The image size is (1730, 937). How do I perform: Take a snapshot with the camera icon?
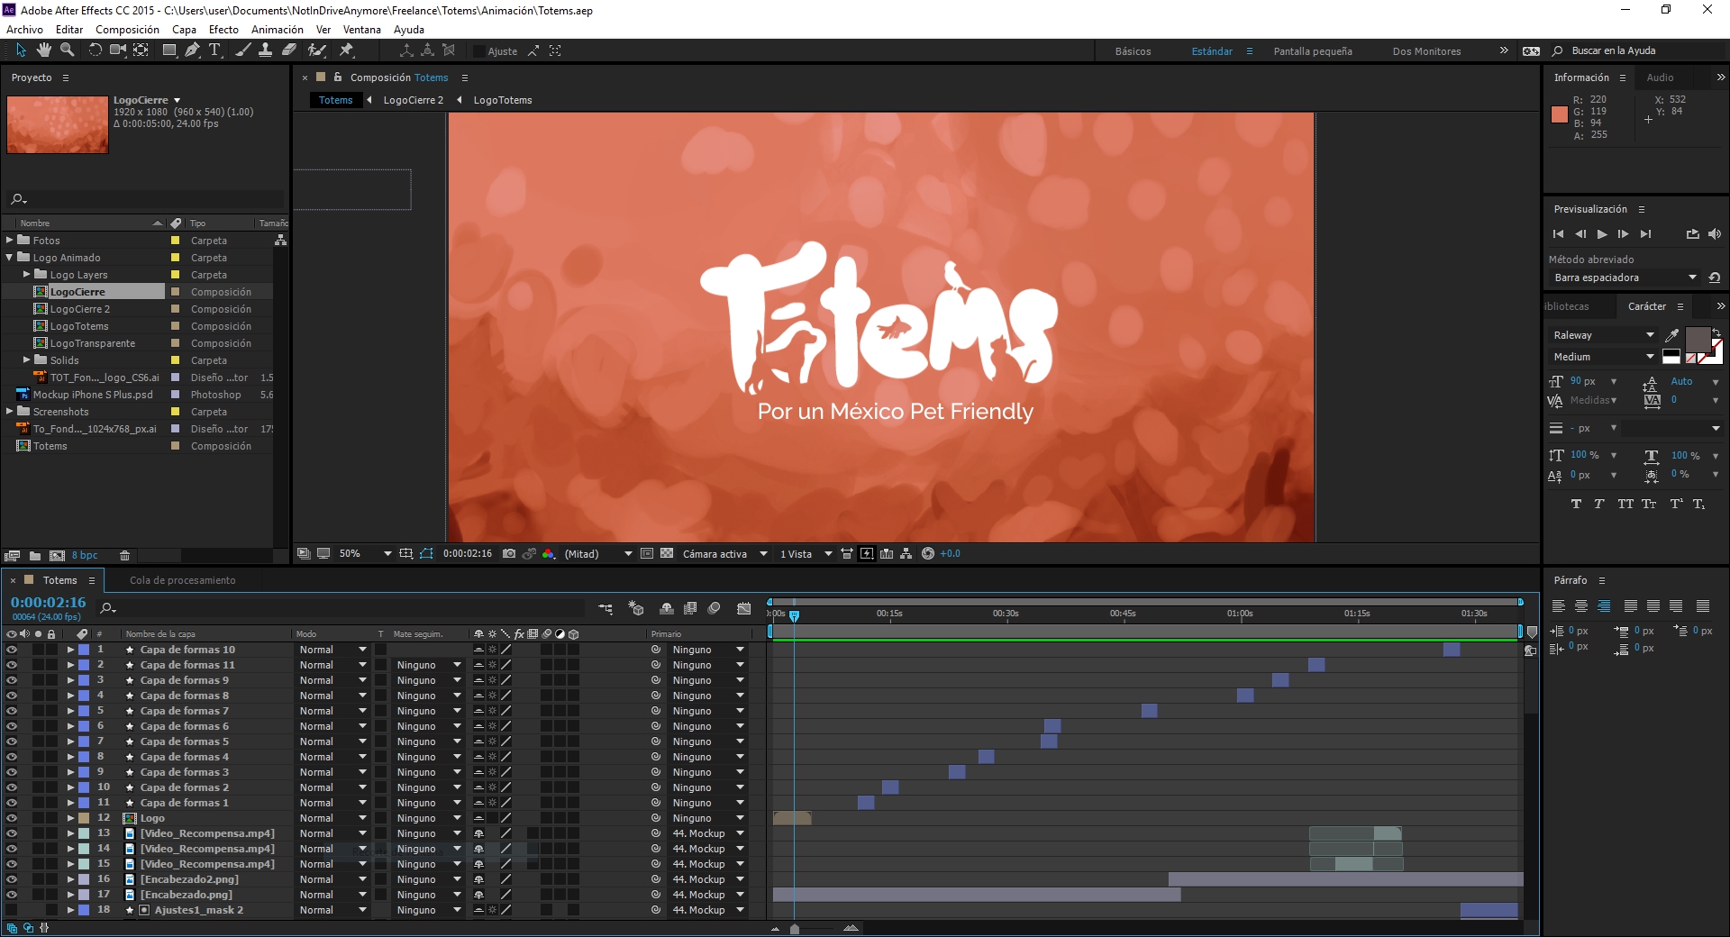click(509, 554)
